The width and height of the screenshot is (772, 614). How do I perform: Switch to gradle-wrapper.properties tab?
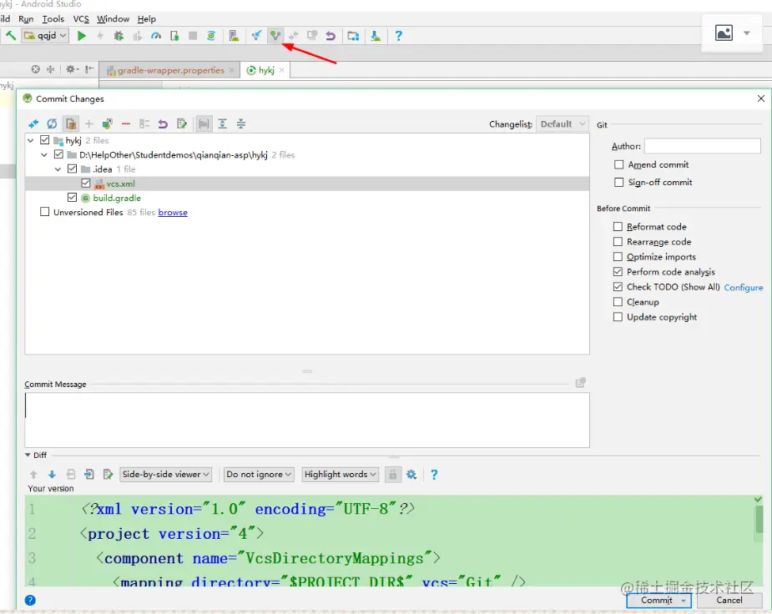click(170, 70)
